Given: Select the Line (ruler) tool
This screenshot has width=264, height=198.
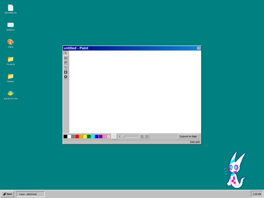Looking at the screenshot, I should (66, 67).
